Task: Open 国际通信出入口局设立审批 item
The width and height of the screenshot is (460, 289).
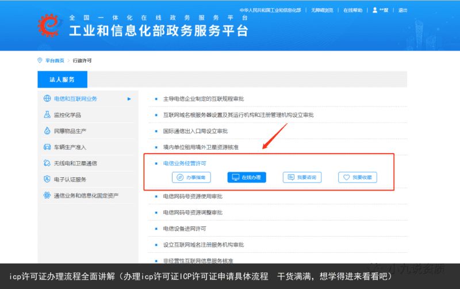Action: click(195, 131)
